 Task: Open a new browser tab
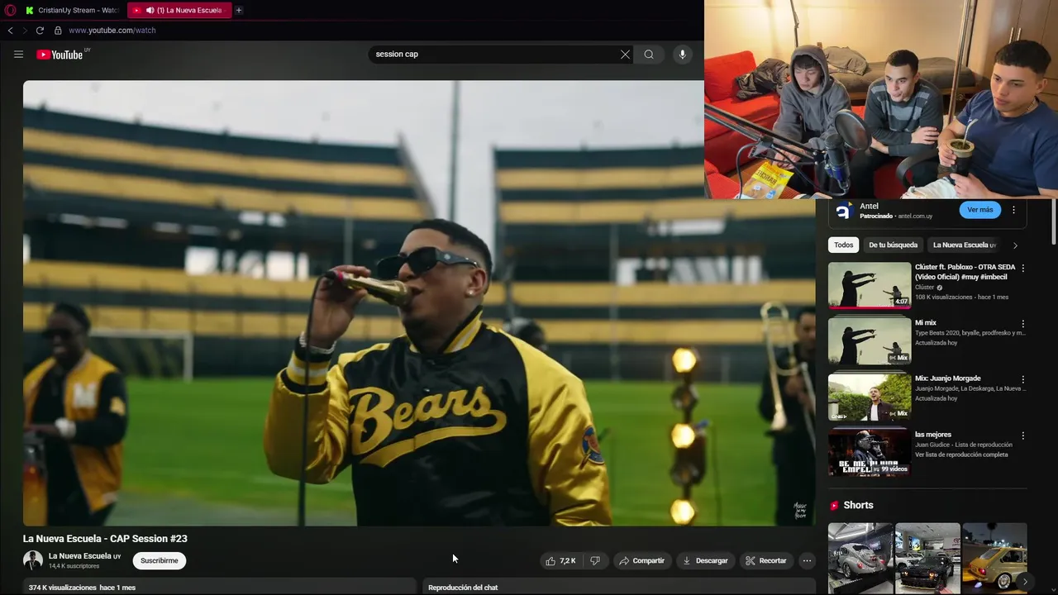coord(239,10)
